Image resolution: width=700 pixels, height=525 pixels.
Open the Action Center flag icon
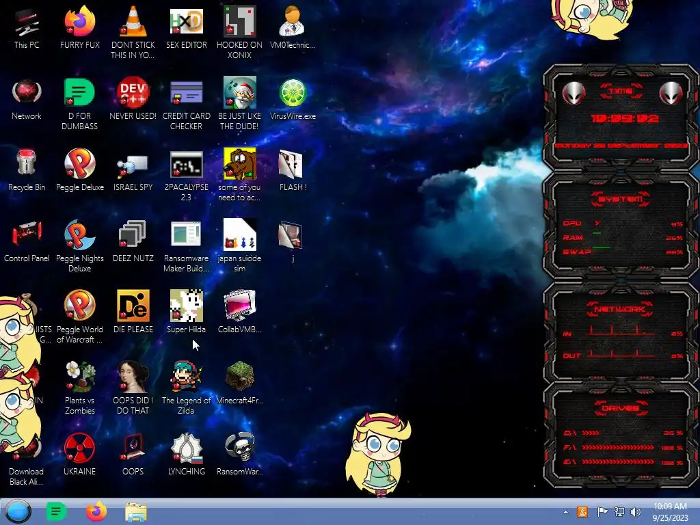click(602, 512)
